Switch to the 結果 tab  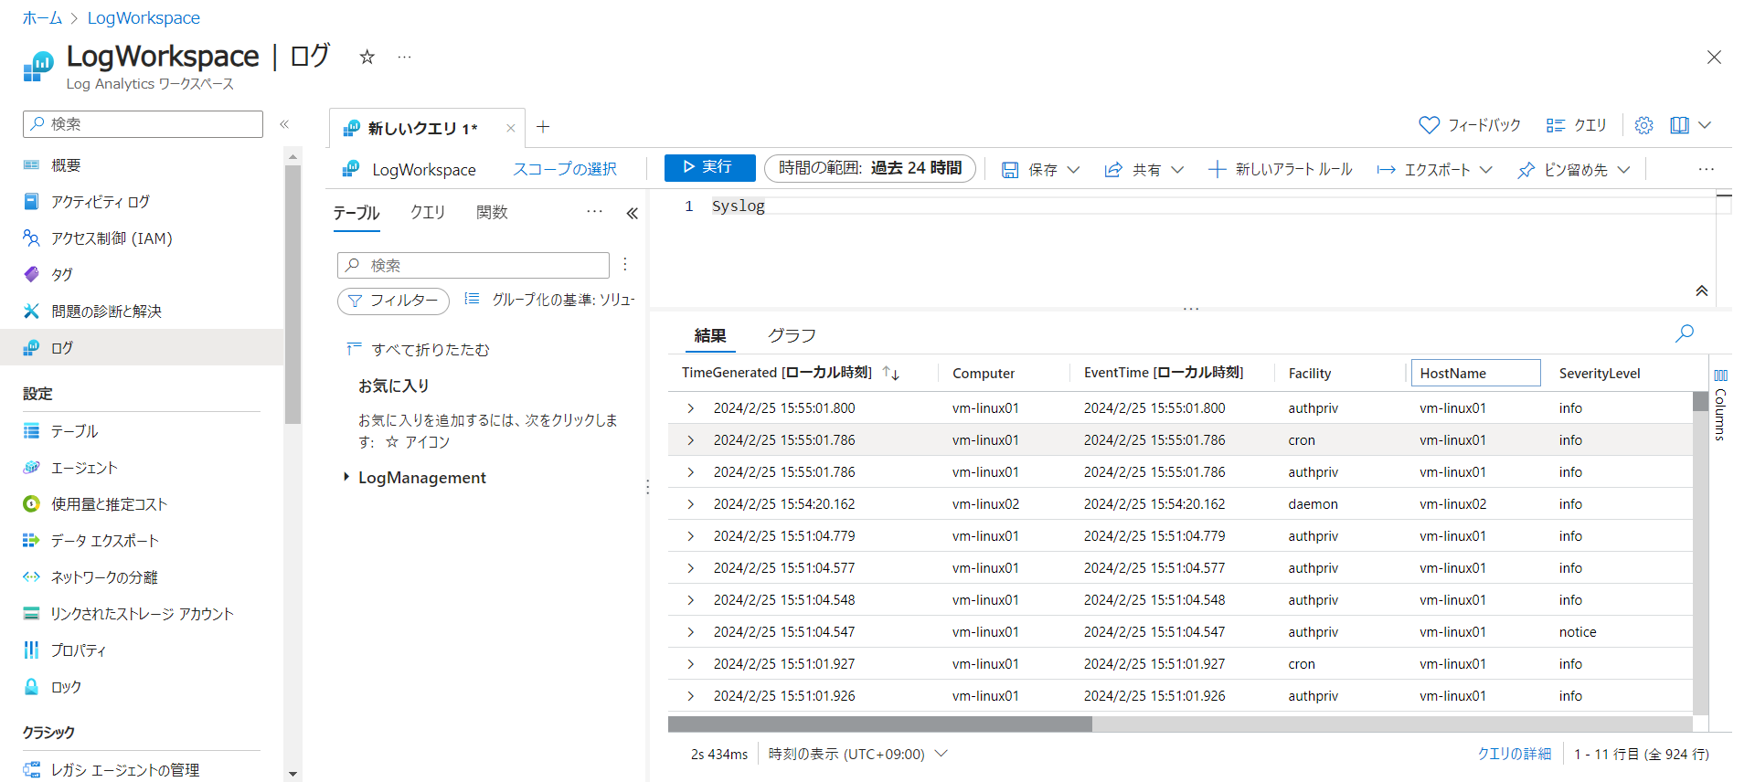point(710,336)
